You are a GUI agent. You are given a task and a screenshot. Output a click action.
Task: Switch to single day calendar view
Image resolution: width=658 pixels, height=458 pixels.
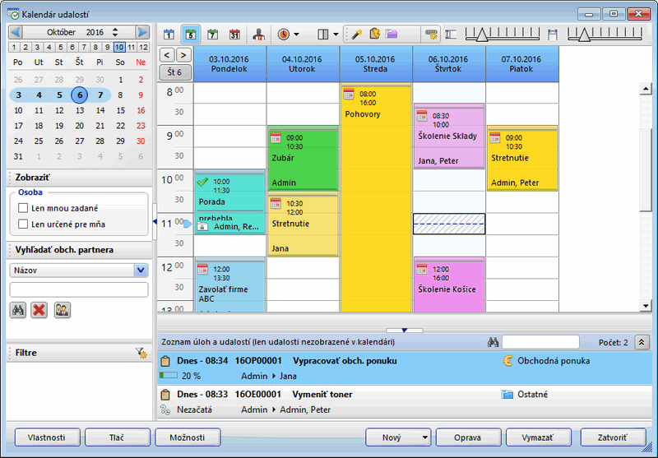tap(169, 35)
